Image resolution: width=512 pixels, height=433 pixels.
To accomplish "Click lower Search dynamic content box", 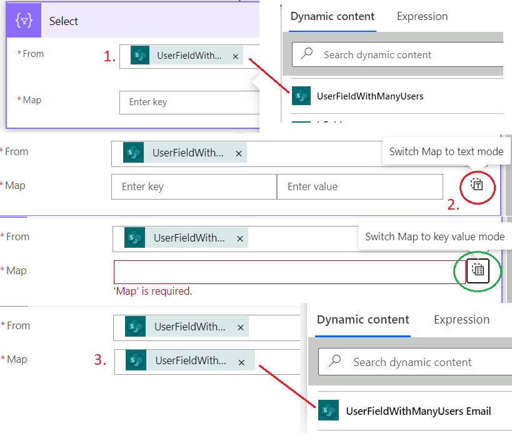I will tap(415, 362).
